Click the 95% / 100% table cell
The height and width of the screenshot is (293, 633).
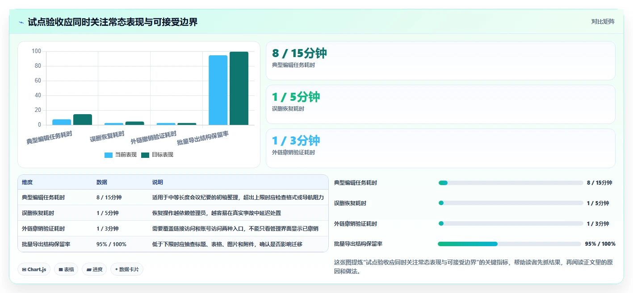pyautogui.click(x=111, y=244)
